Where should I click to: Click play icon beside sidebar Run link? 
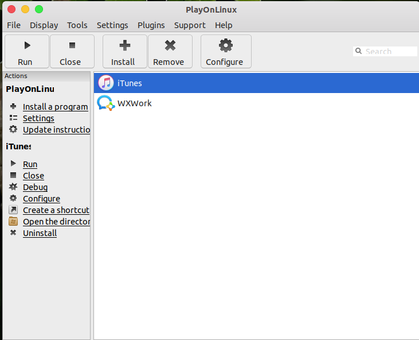click(13, 163)
